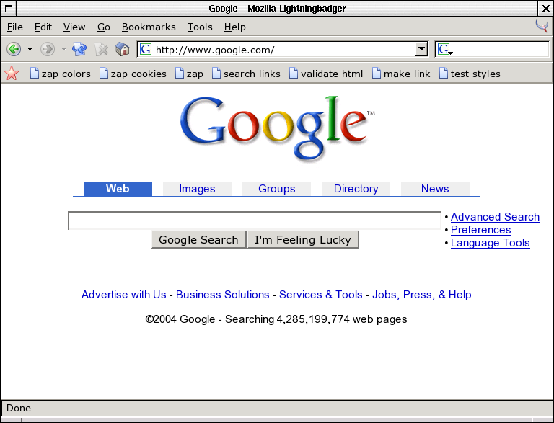This screenshot has height=423, width=554.
Task: Click the Done status bar text
Action: pos(19,408)
